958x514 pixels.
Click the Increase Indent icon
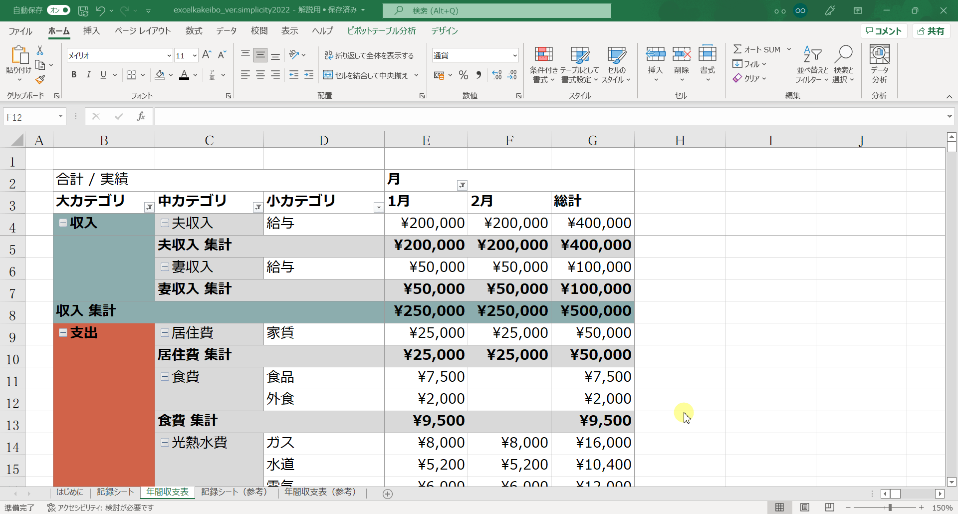pyautogui.click(x=309, y=75)
